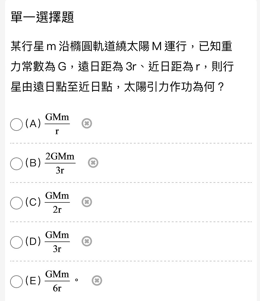The image size is (260, 301).
Task: Click the (A) option label
Action: [33, 124]
